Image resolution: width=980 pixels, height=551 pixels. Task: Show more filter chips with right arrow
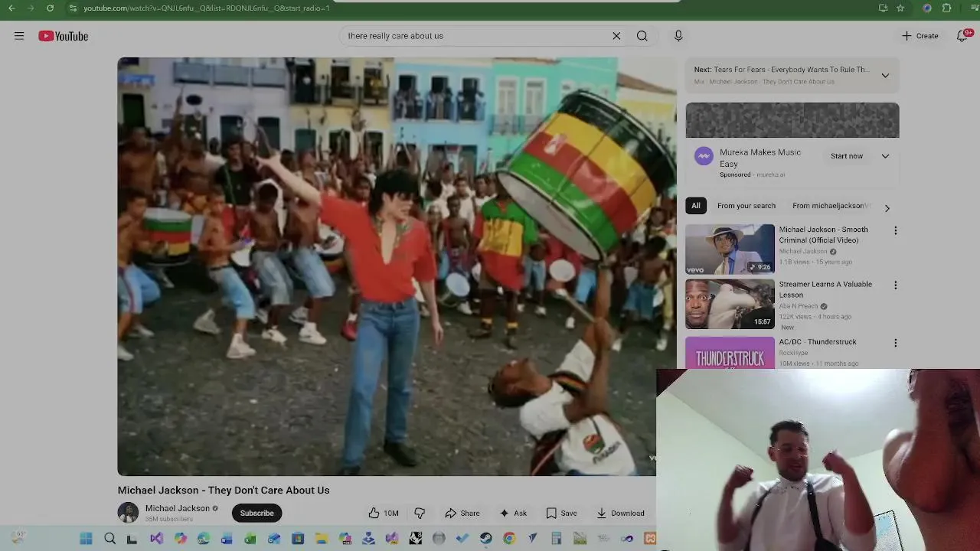(x=887, y=207)
